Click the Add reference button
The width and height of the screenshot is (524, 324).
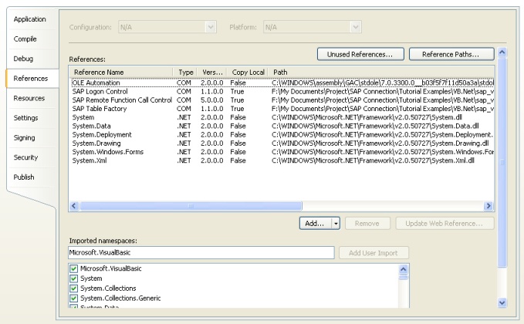click(x=315, y=223)
